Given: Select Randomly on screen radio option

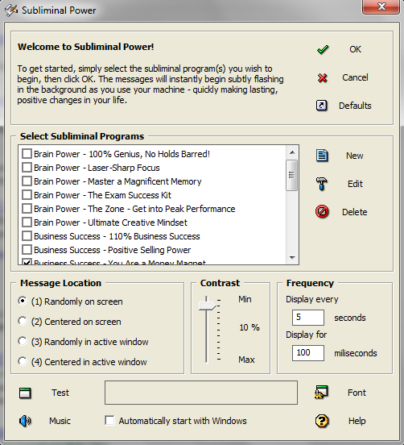Looking at the screenshot, I should pos(23,301).
